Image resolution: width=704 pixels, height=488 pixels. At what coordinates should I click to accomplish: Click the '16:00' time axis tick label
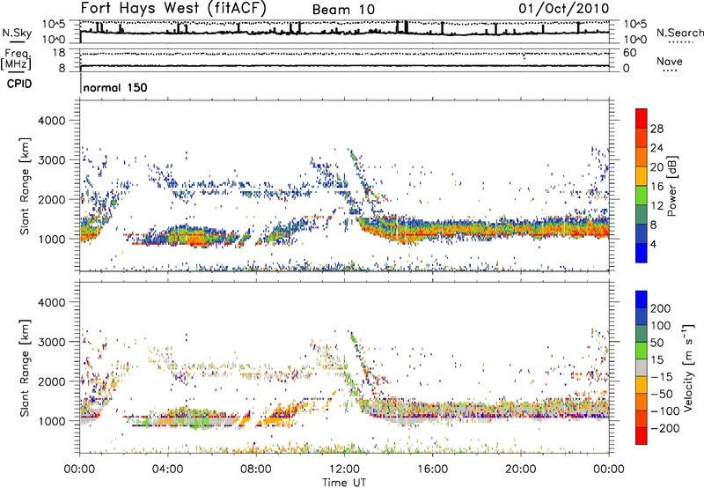pos(432,470)
